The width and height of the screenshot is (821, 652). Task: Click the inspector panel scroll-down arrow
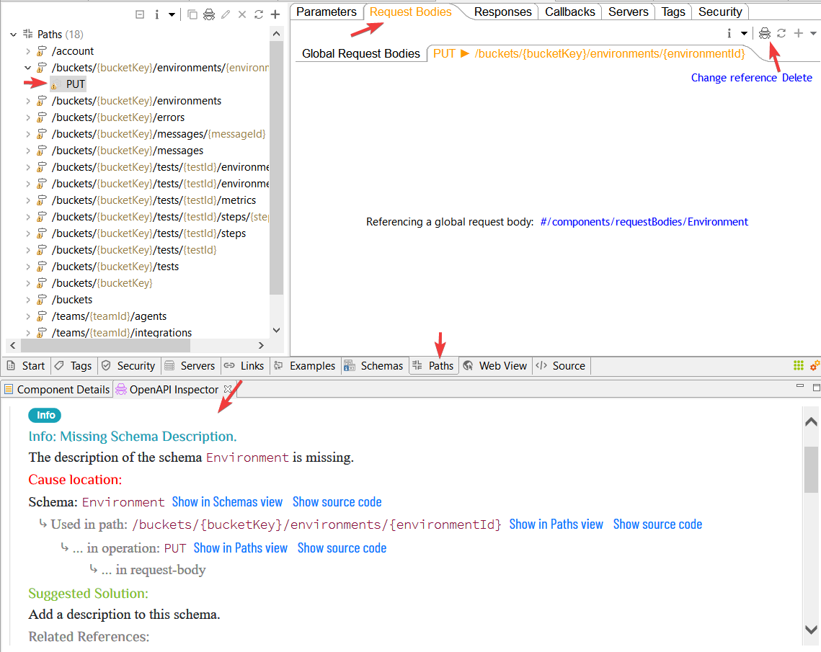coord(810,630)
